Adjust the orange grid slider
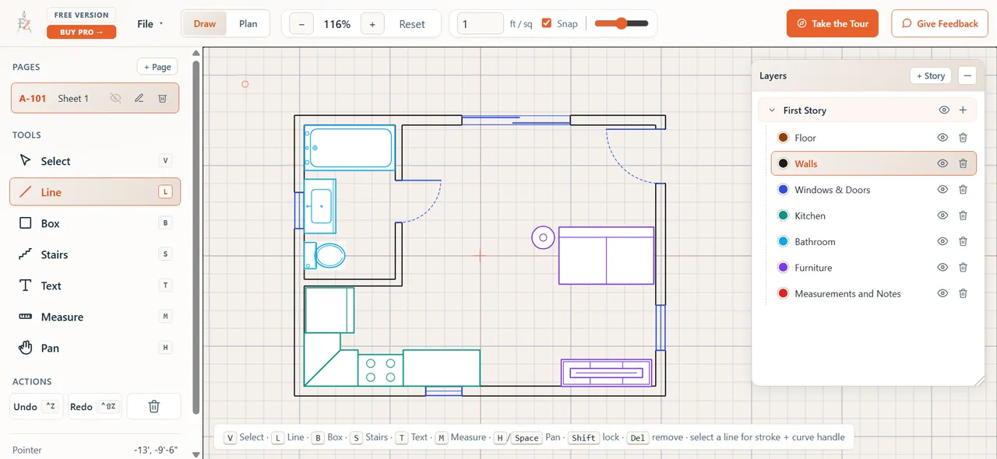 point(622,23)
